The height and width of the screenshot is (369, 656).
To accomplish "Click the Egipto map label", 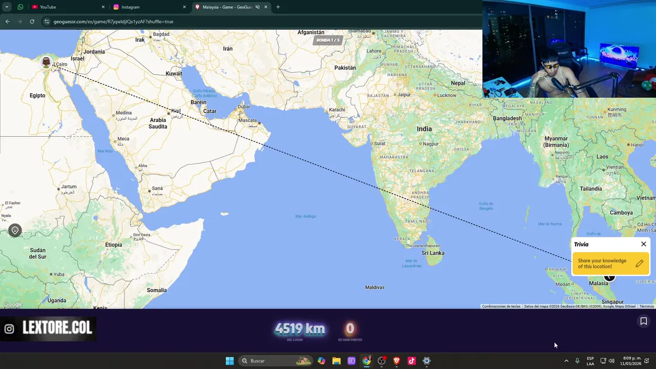I will point(37,96).
